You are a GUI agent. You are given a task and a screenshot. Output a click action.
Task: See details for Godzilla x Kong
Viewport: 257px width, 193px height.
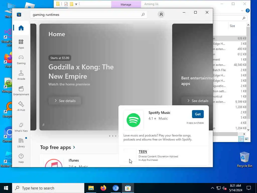(65, 101)
